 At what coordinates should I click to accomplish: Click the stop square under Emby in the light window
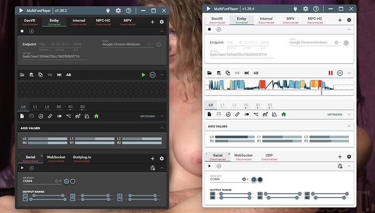click(x=209, y=29)
